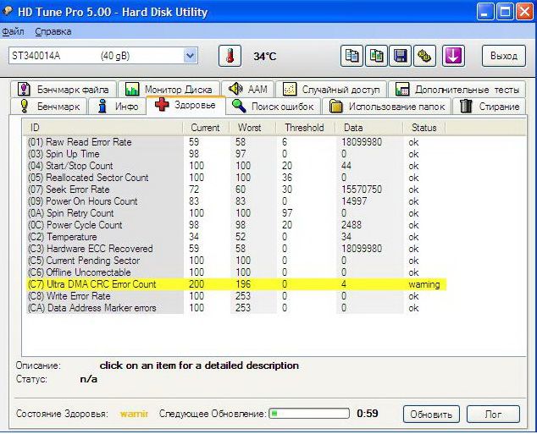Select the (C2) Temperature row
Image resolution: width=537 pixels, height=434 pixels.
[x=236, y=237]
